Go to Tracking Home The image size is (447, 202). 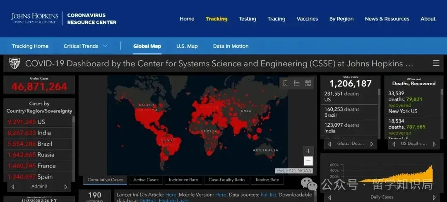30,46
